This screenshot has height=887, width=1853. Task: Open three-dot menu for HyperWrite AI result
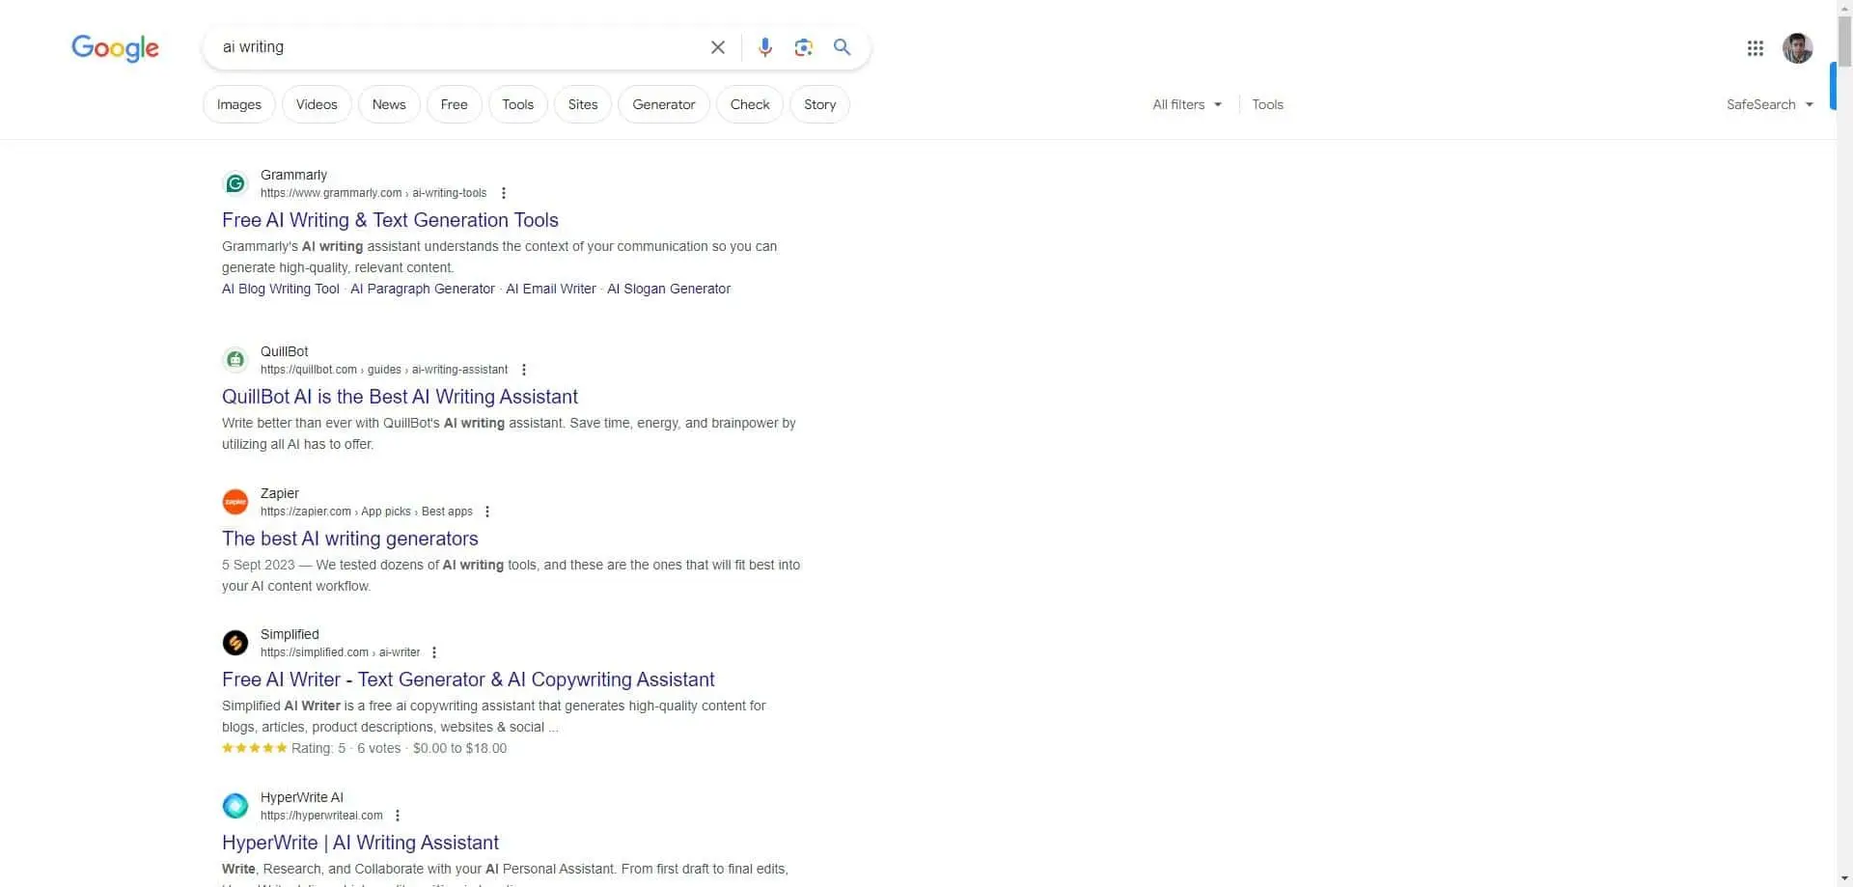point(398,816)
